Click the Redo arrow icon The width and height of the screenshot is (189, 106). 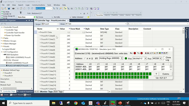[x=32, y=8]
